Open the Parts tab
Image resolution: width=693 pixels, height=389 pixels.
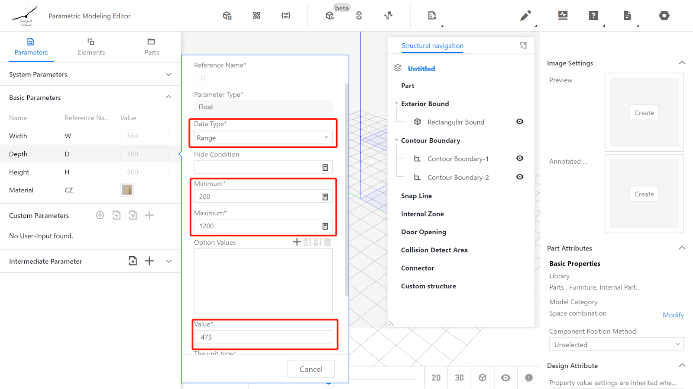coord(152,47)
